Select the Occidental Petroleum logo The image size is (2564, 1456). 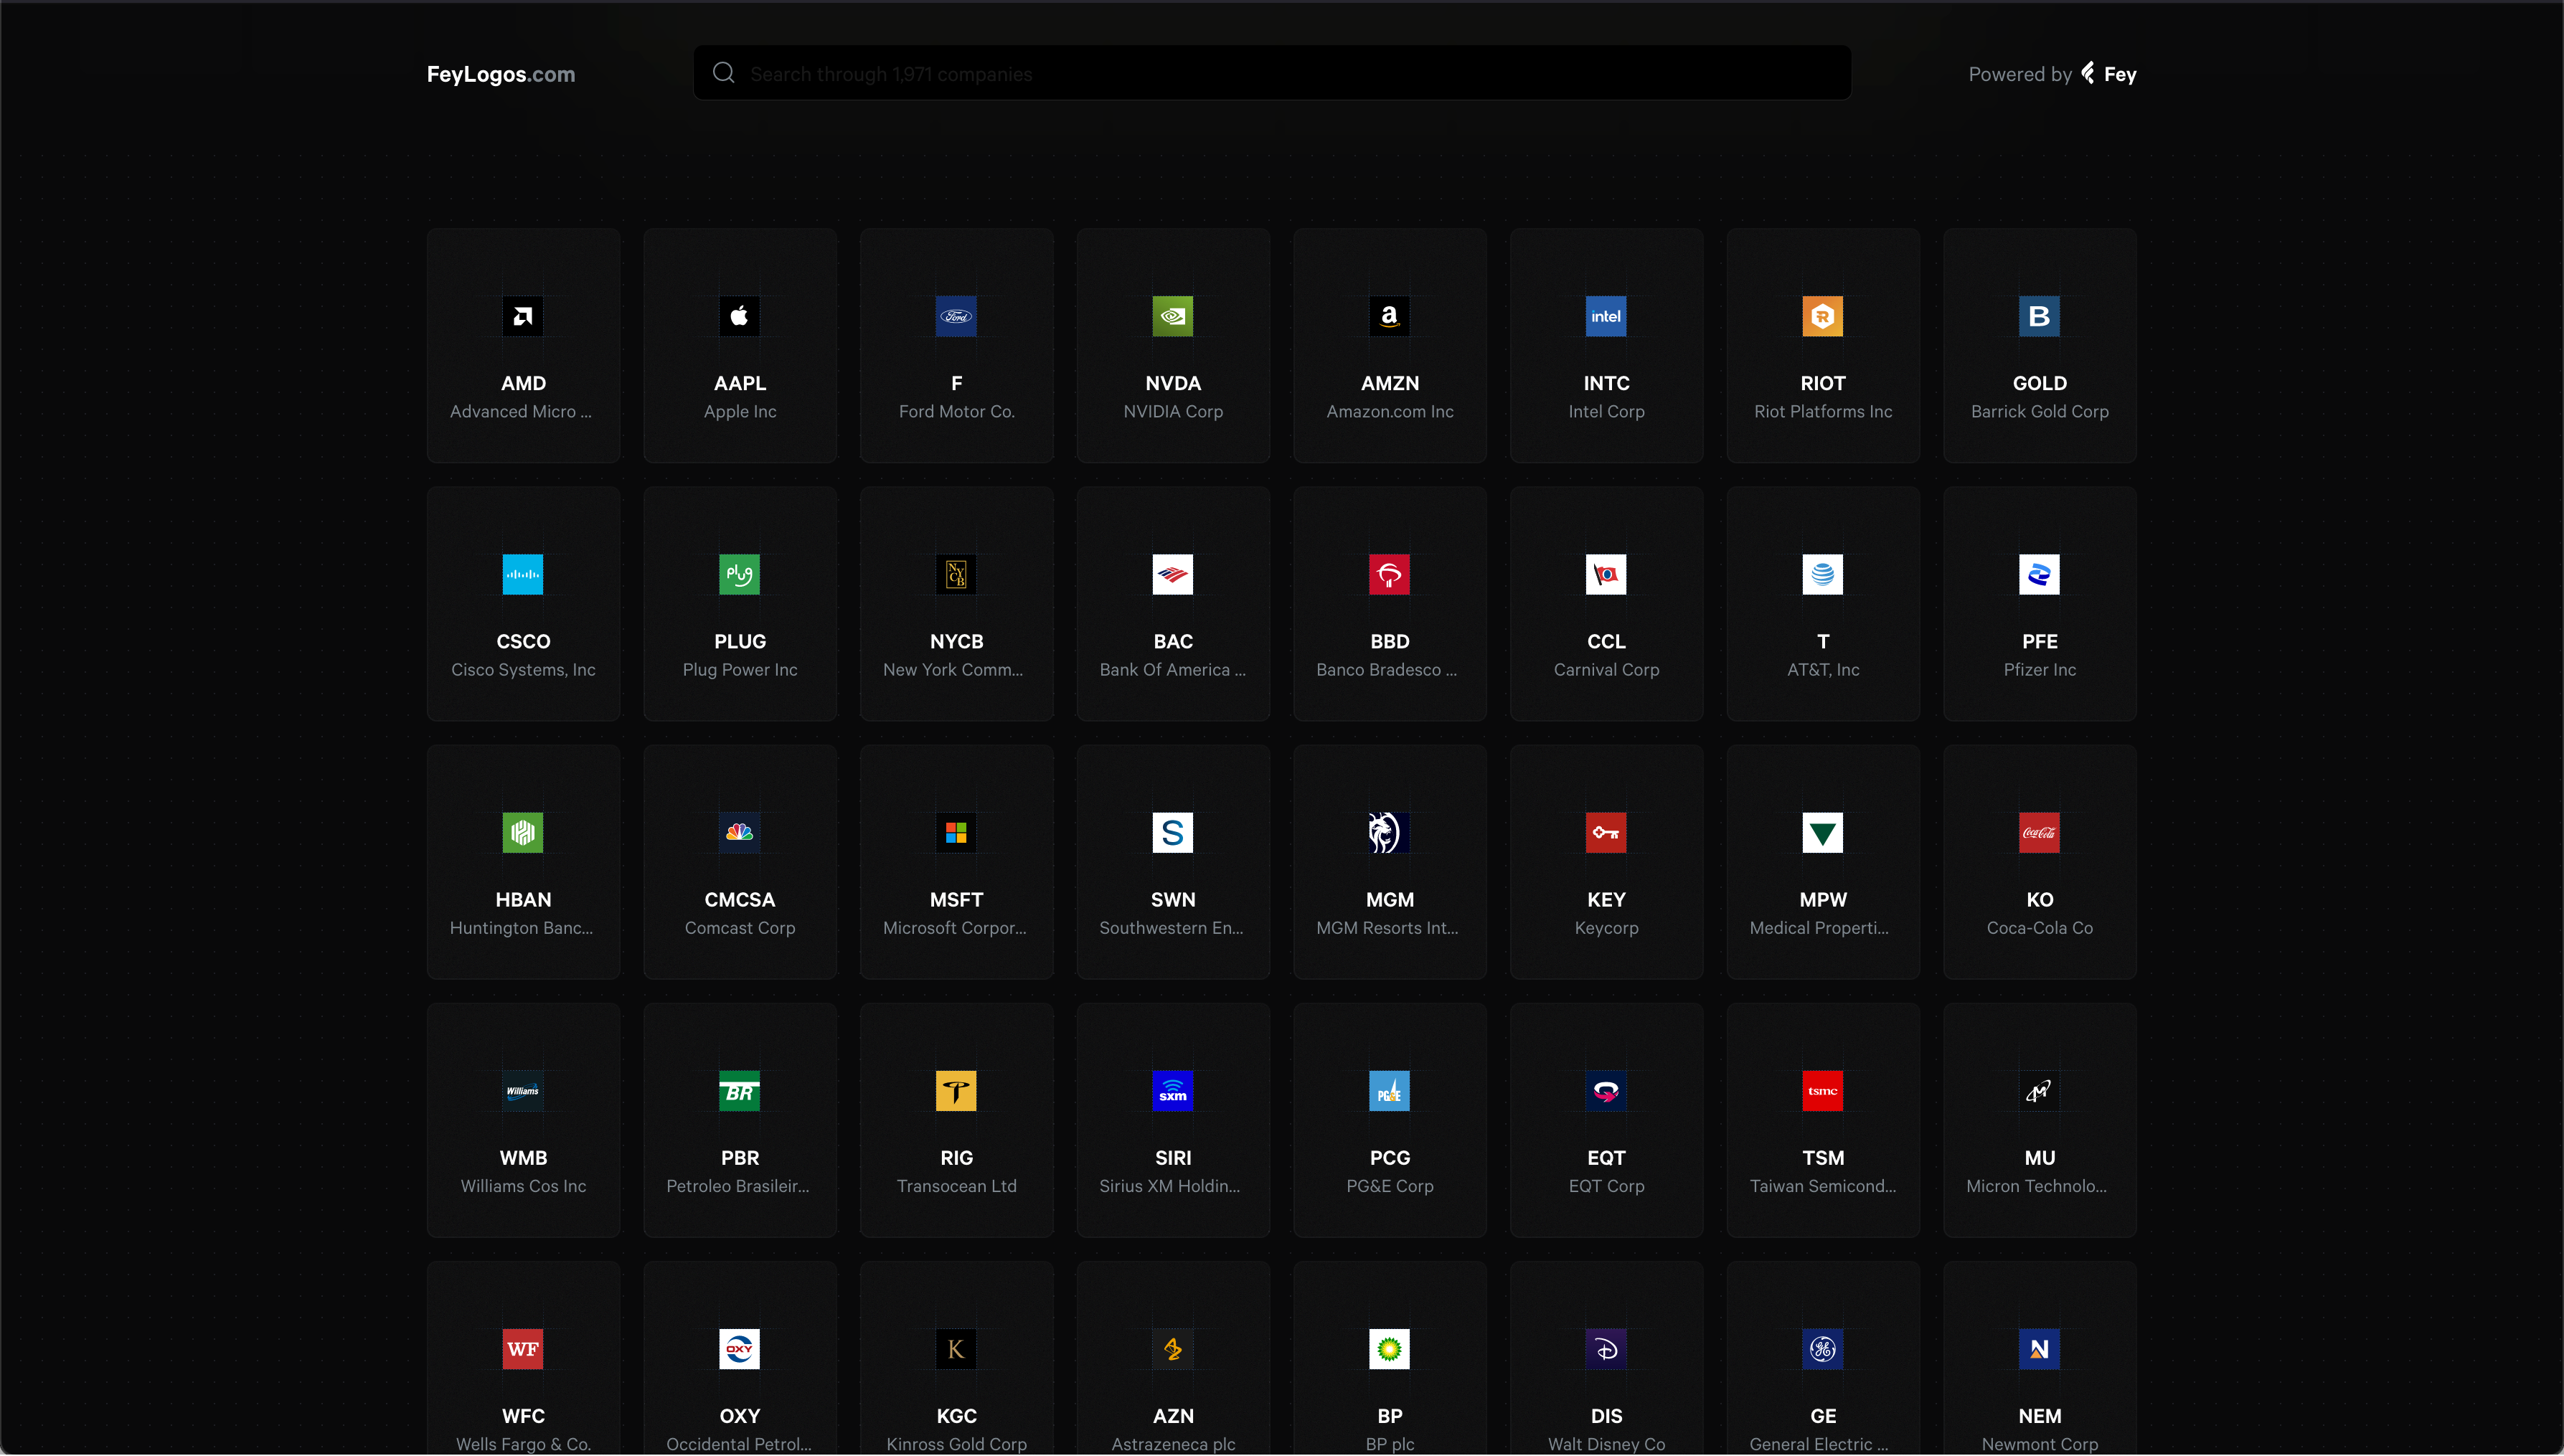(740, 1348)
